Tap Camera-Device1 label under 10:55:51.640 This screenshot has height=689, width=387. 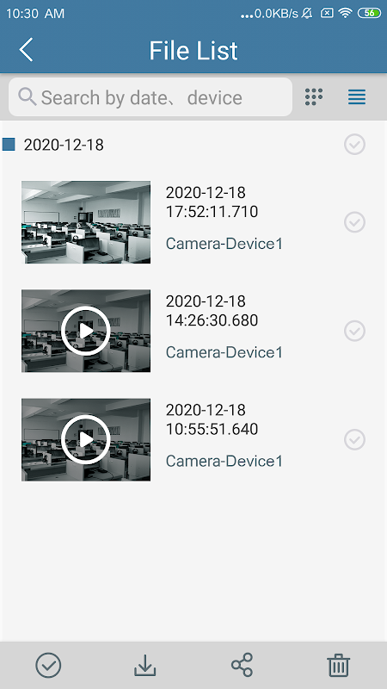click(x=224, y=461)
